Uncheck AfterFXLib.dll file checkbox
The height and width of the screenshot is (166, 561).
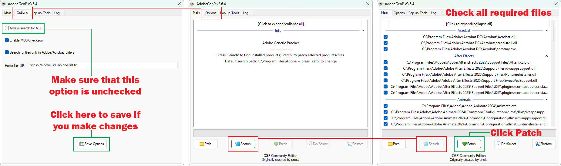click(x=385, y=62)
